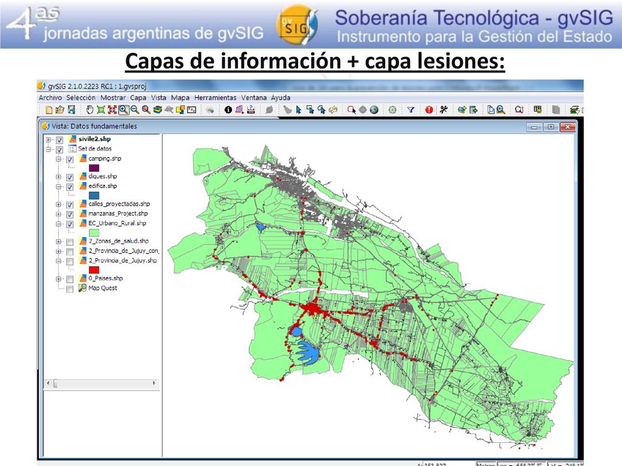The height and width of the screenshot is (466, 622).
Task: Click the Open project folder icon
Action: point(60,110)
